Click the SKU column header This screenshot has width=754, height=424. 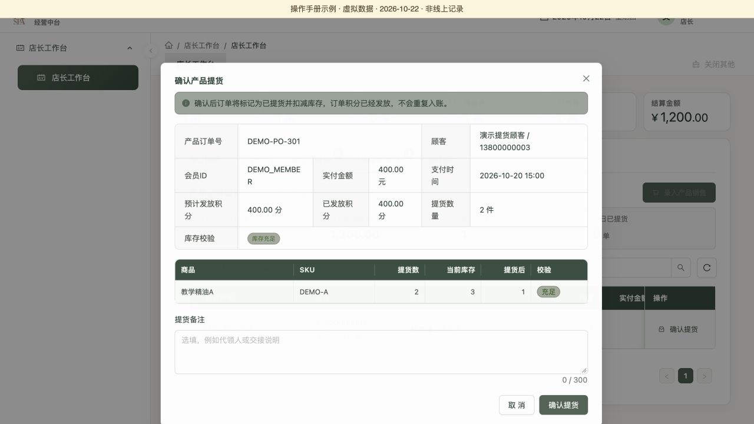[334, 270]
